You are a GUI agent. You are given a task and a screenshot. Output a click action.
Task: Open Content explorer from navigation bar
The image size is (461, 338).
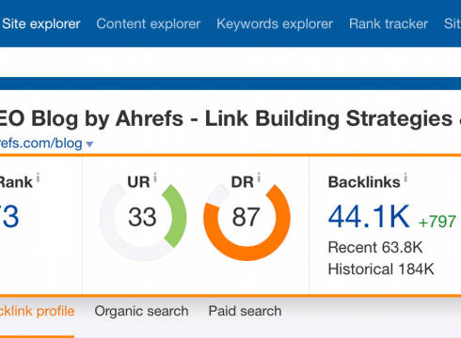[x=149, y=24]
